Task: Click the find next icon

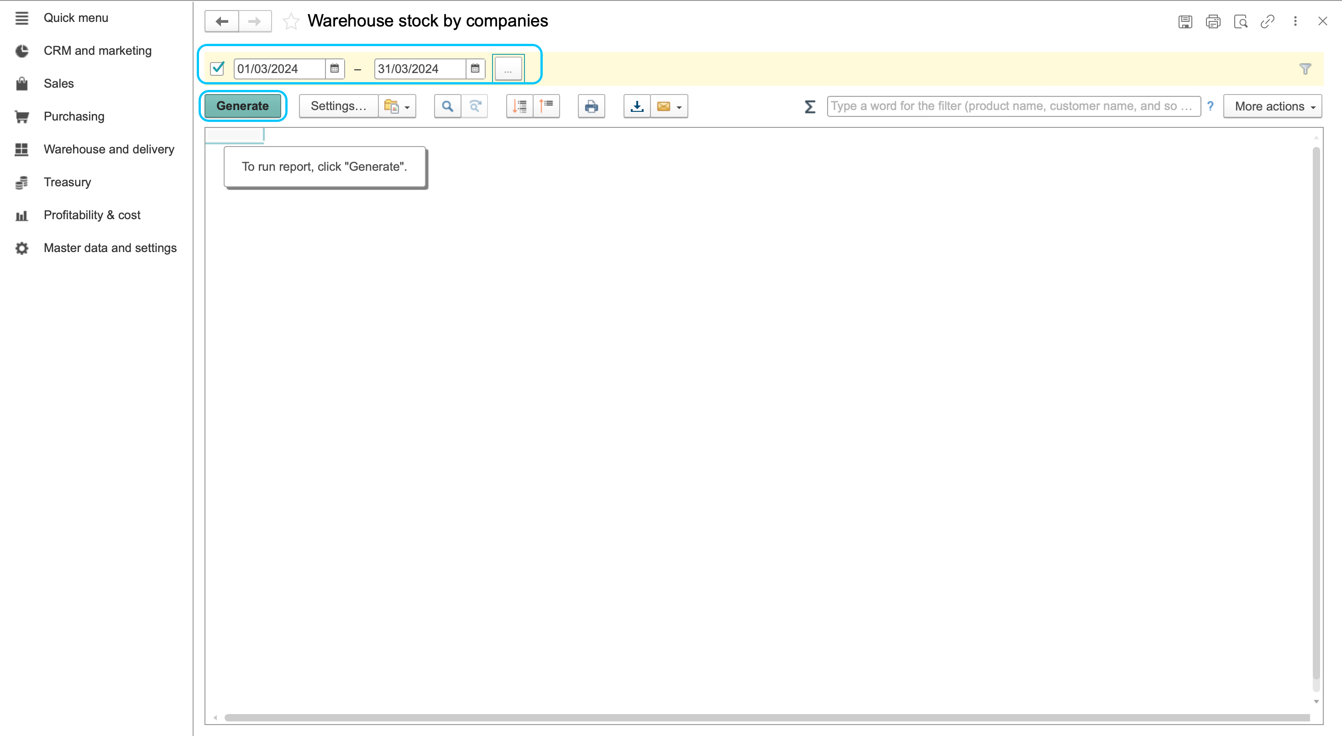Action: (475, 106)
